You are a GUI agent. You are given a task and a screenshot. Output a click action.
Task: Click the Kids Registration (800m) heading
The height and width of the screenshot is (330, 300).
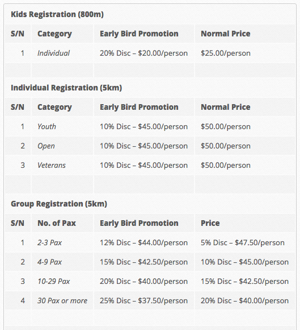57,14
